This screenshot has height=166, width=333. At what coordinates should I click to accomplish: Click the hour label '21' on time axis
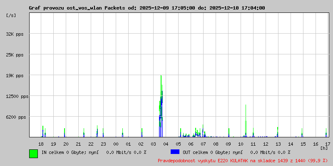tap(78, 144)
